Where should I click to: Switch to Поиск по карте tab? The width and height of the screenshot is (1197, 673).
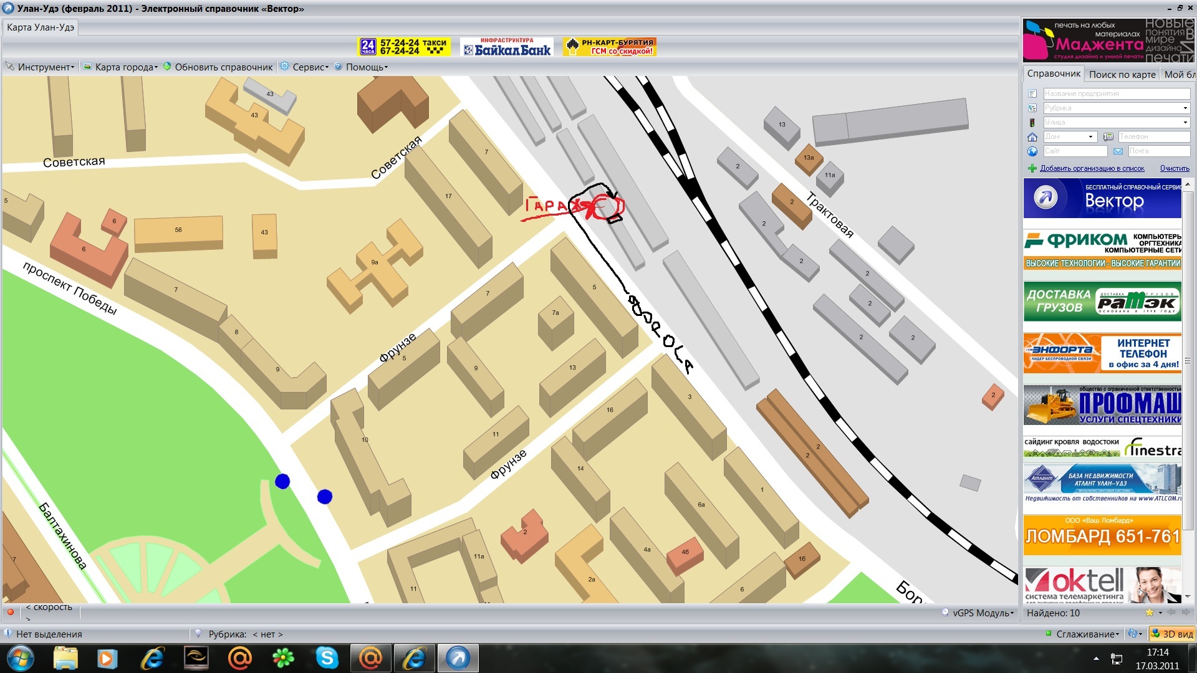click(1122, 74)
